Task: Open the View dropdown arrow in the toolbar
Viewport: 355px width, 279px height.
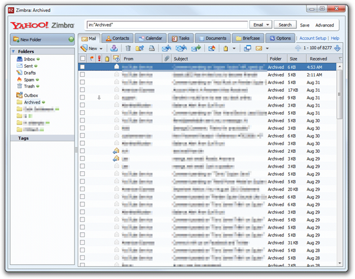Action: point(267,48)
